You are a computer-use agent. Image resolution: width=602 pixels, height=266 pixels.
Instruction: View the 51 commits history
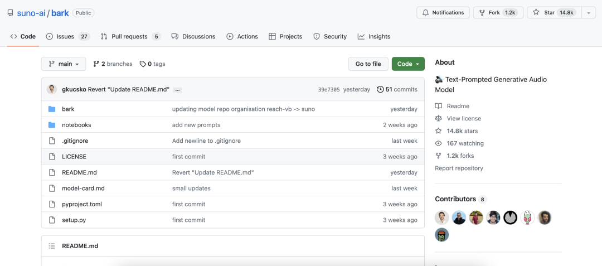pyautogui.click(x=397, y=89)
